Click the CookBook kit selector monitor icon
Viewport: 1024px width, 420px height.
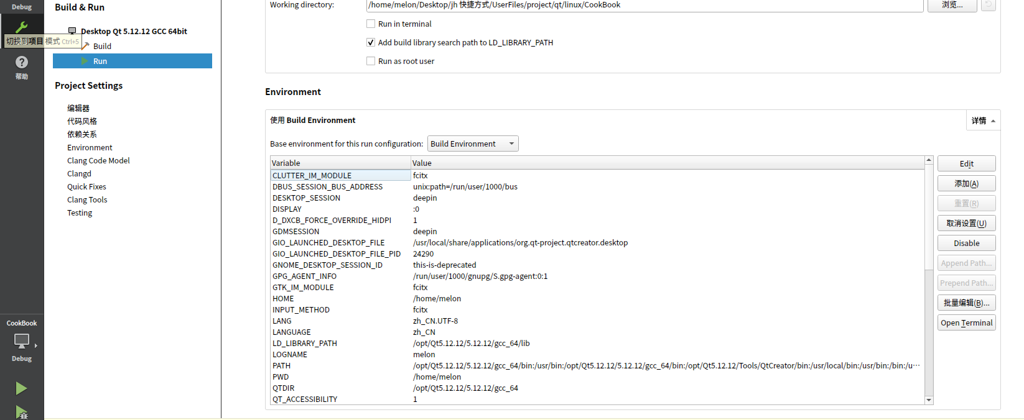pos(22,340)
